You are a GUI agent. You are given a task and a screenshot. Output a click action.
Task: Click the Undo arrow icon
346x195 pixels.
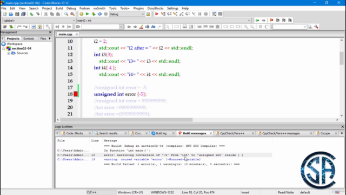31,14
